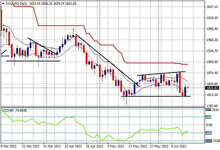
Task: Click the CCI -100 level label
Action: click(x=209, y=133)
